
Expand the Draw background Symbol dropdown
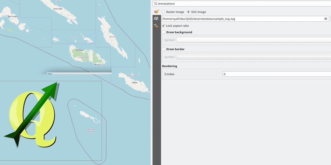253,40
